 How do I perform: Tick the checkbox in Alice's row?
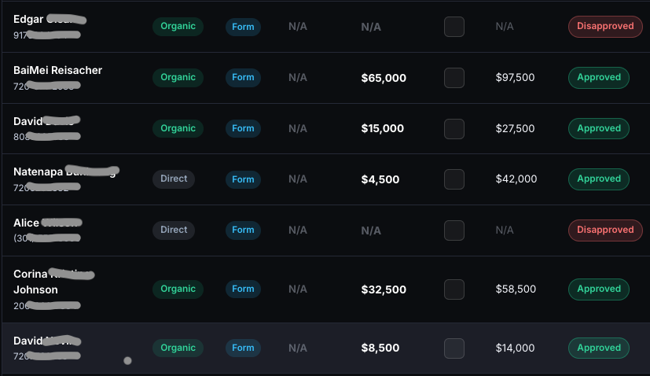454,230
